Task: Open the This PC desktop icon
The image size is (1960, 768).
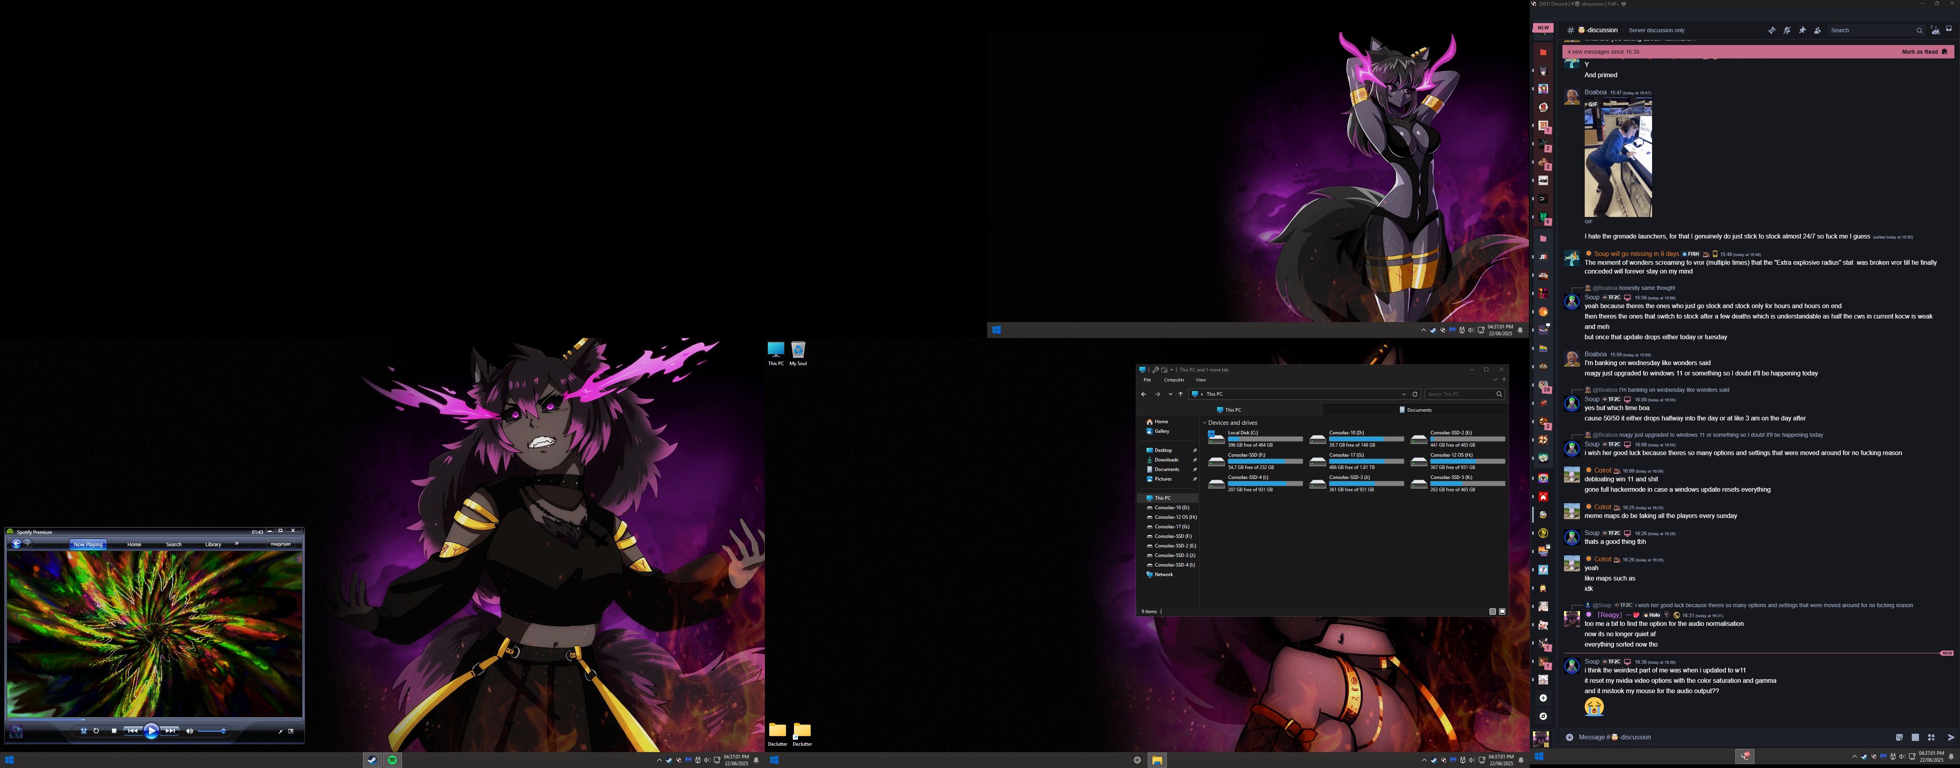Action: coord(776,354)
